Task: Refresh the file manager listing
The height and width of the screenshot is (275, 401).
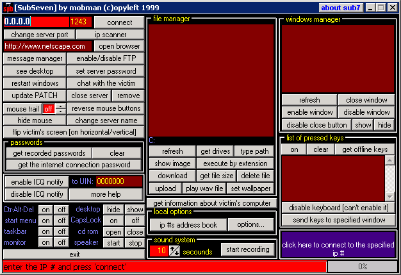Action: (x=172, y=151)
